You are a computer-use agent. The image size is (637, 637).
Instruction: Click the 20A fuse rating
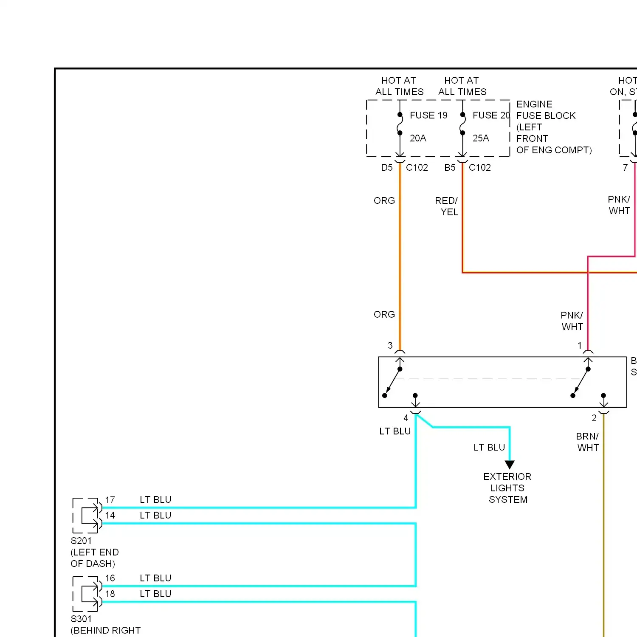click(x=418, y=138)
